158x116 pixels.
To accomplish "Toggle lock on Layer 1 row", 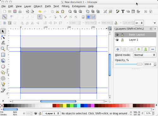I will (122, 40).
